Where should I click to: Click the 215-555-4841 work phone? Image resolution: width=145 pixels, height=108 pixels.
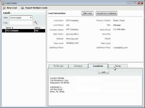click(x=119, y=30)
